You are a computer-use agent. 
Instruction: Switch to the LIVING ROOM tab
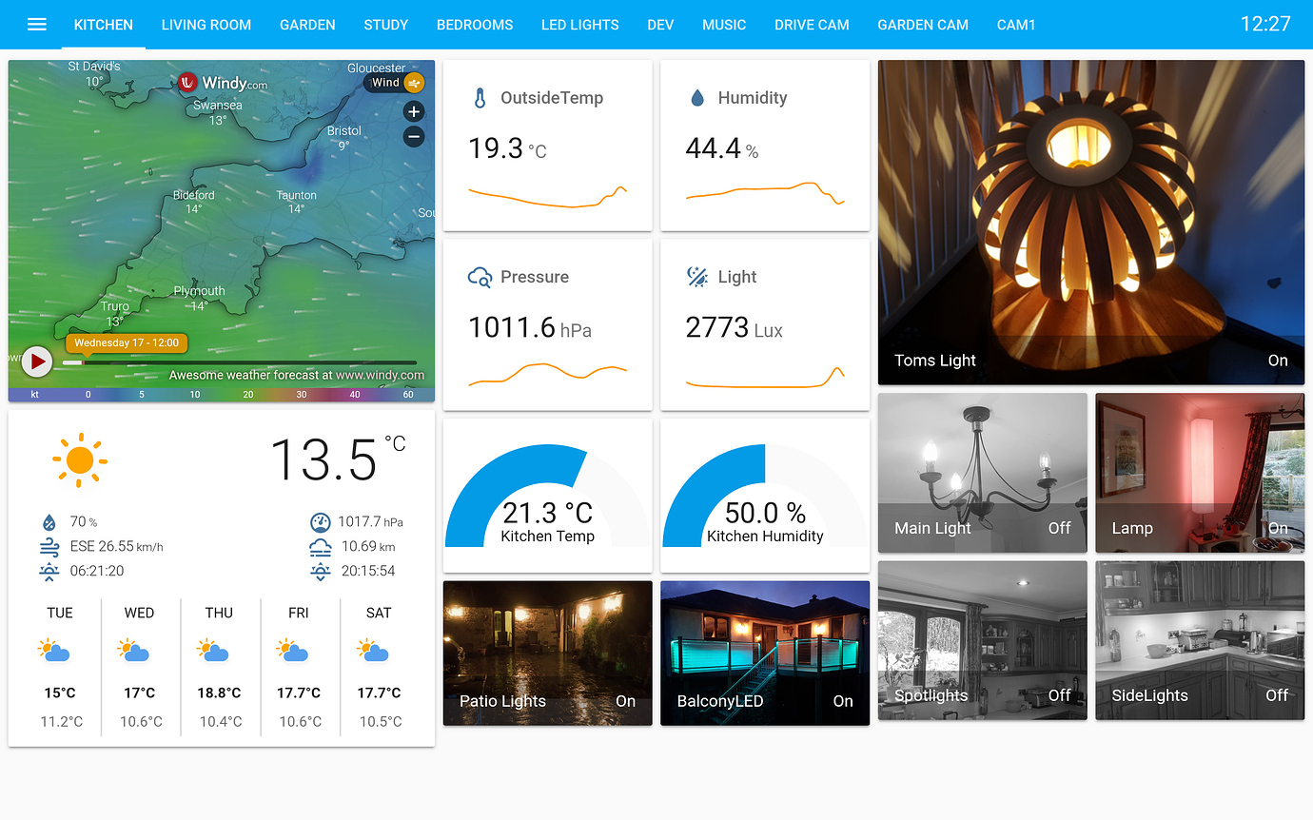coord(206,25)
